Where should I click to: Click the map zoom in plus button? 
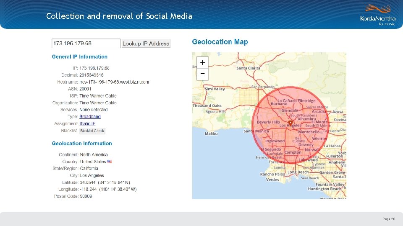point(202,62)
